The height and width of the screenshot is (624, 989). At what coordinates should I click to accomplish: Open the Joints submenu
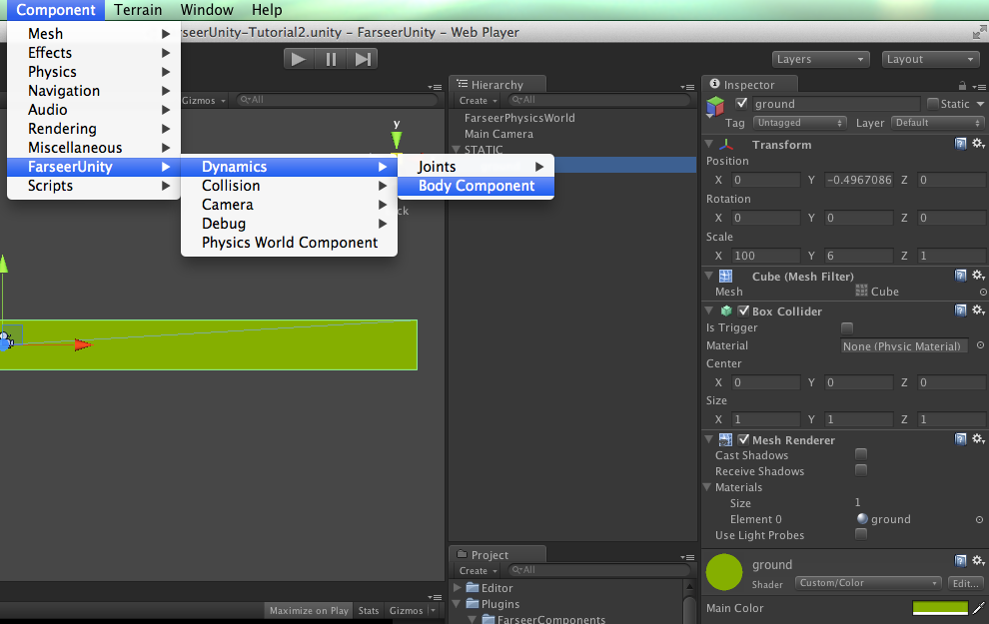[x=476, y=167]
